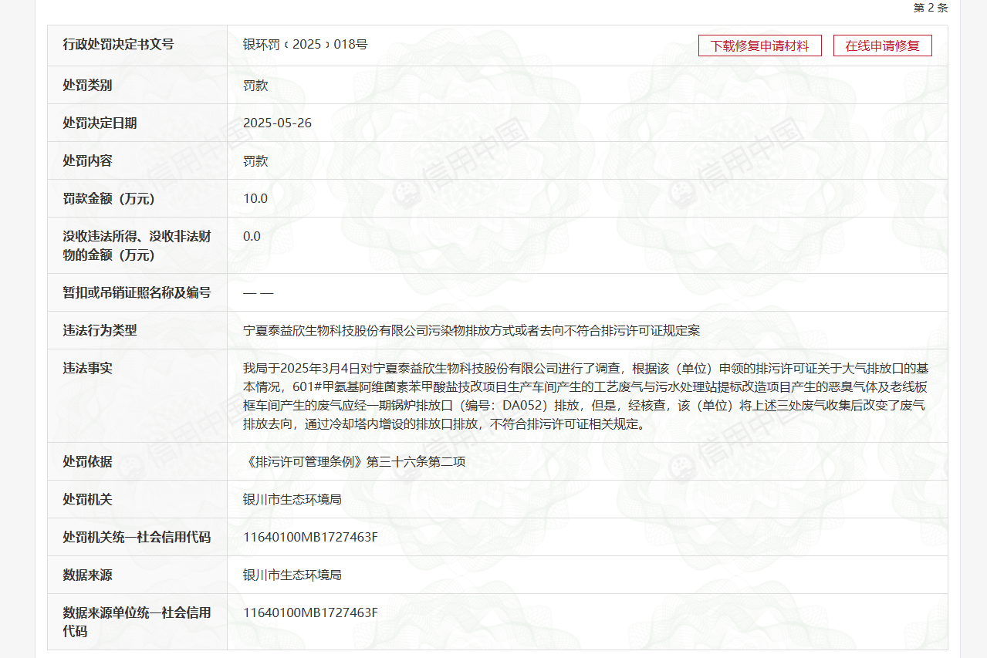
Task: Click 银川市生态环境局 in the 数据来源 row
Action: click(x=292, y=575)
